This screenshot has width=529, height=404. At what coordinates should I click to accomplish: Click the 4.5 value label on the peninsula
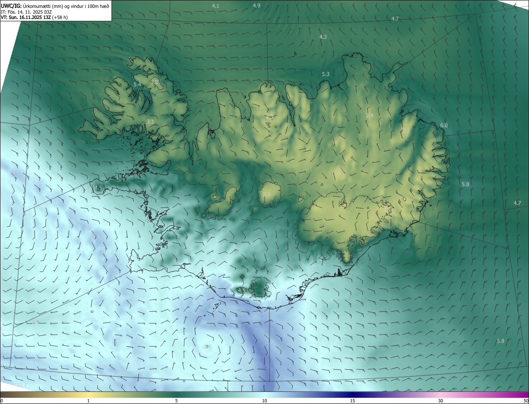pyautogui.click(x=98, y=188)
